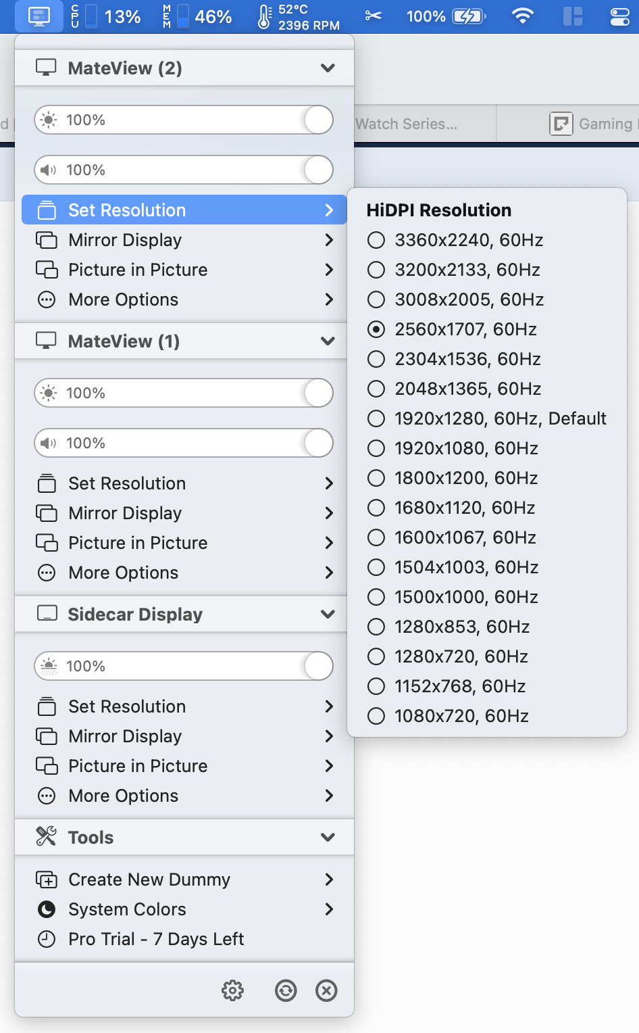Click the System Colors half-moon icon
Image resolution: width=639 pixels, height=1033 pixels.
pyautogui.click(x=47, y=909)
